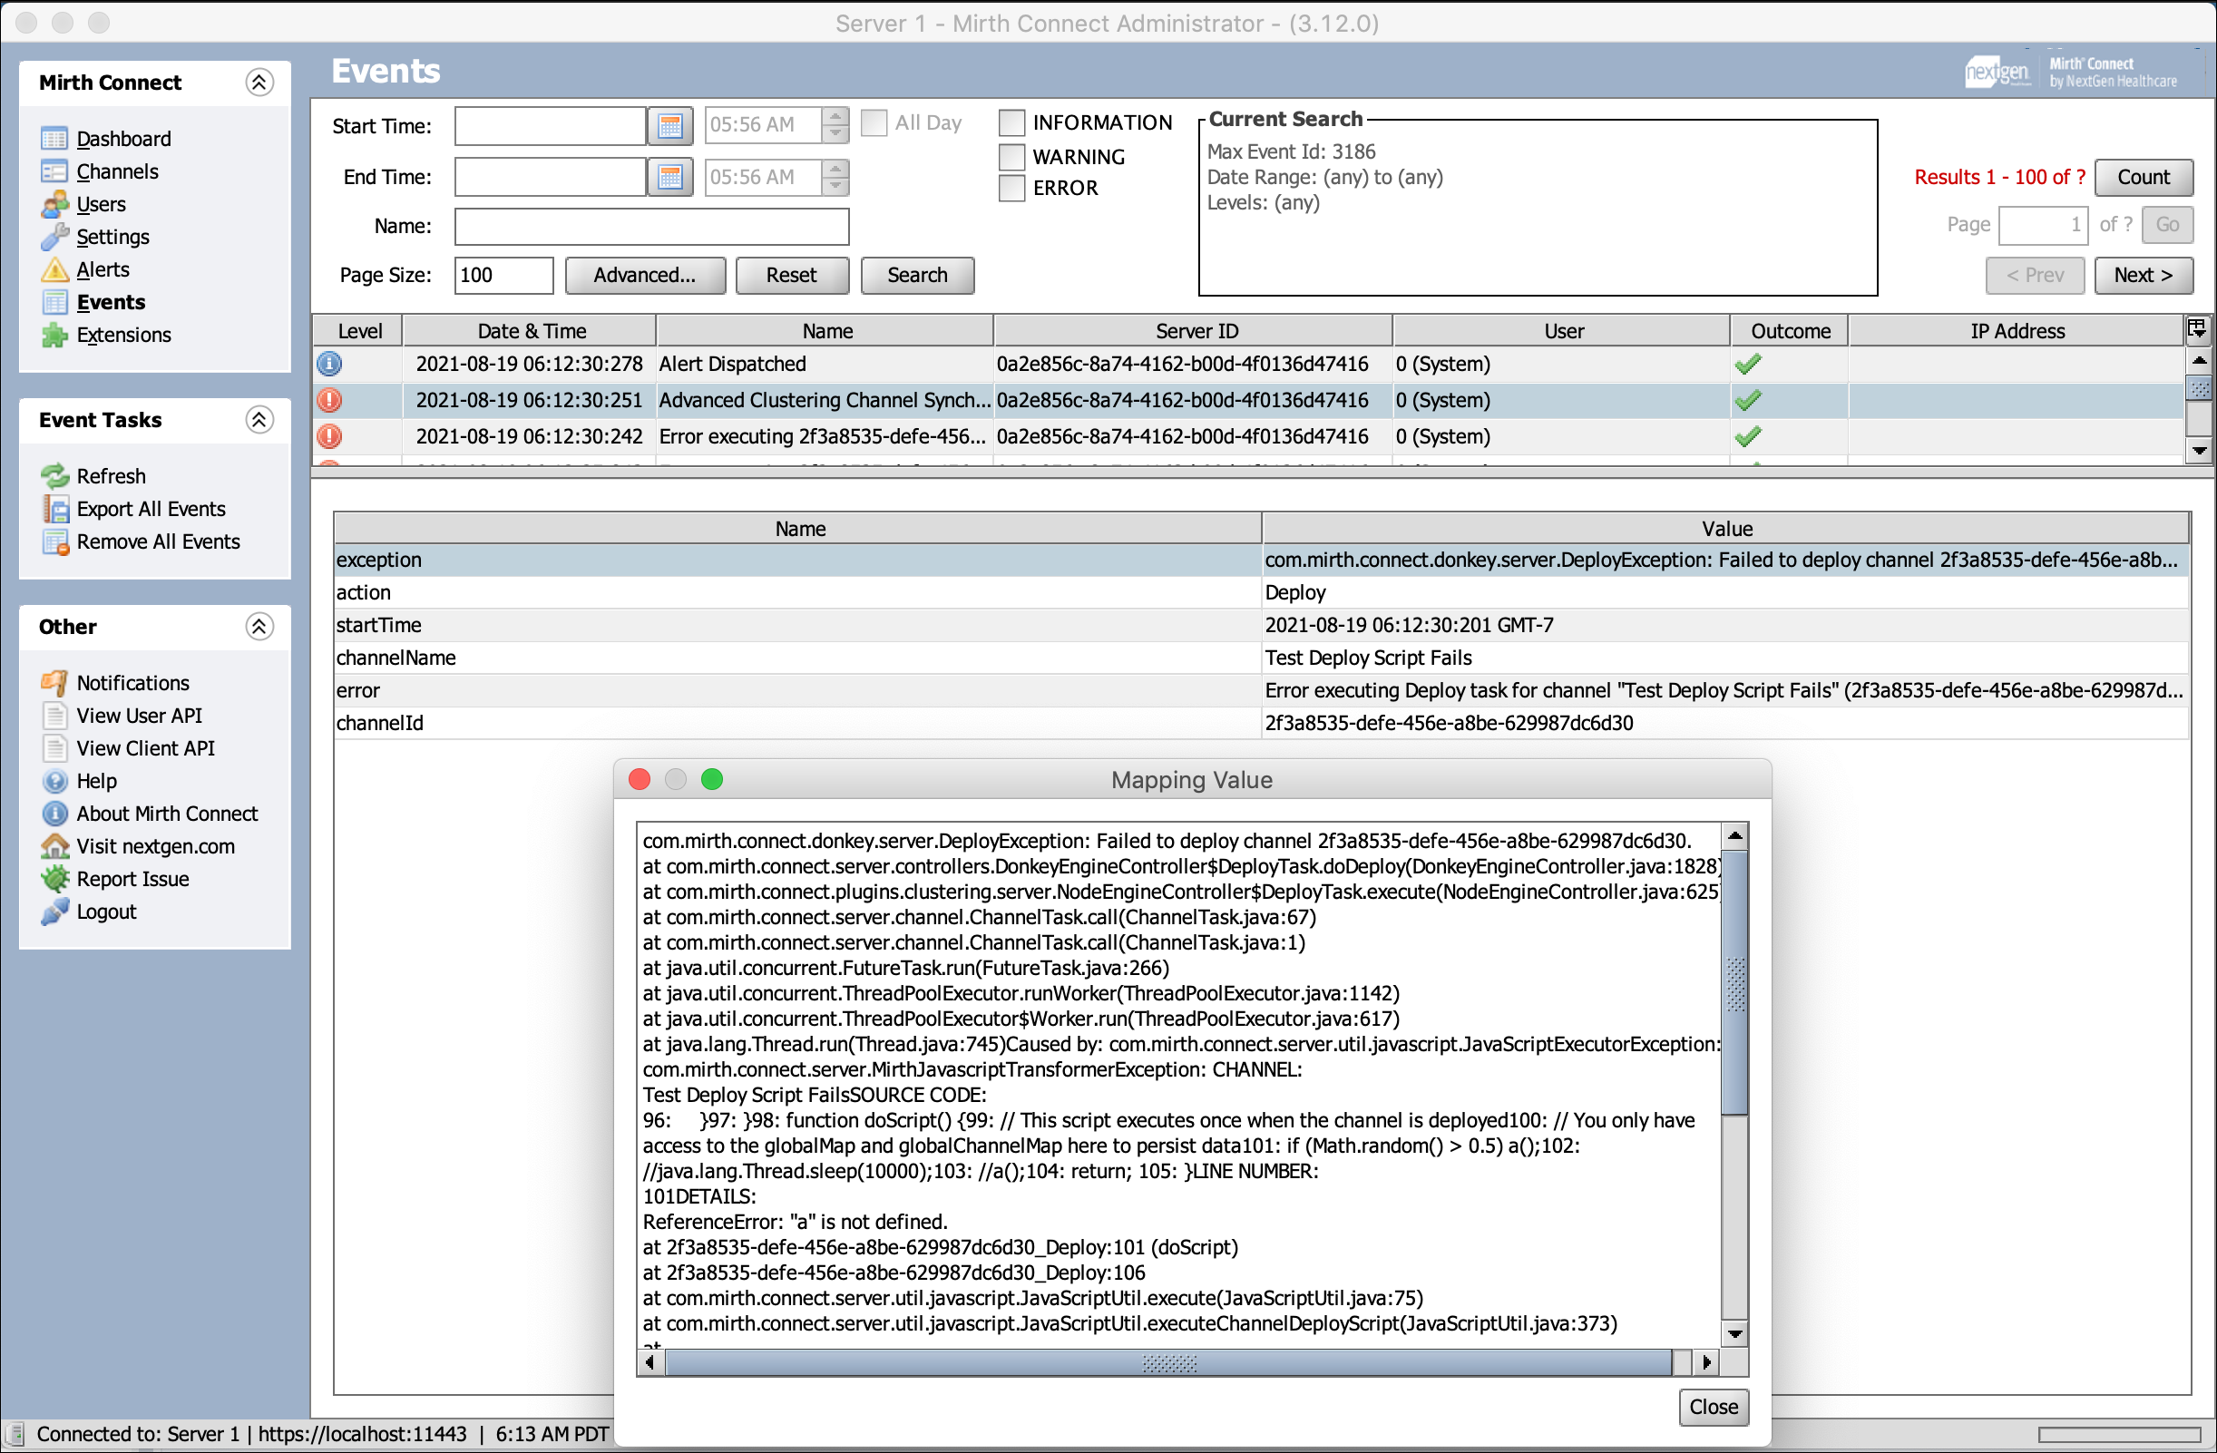Select Alert Dispatched event row
This screenshot has width=2217, height=1453.
pos(1248,363)
